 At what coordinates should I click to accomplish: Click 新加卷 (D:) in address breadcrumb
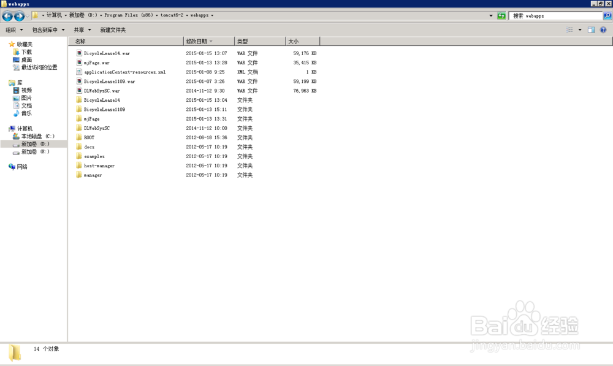pyautogui.click(x=83, y=15)
